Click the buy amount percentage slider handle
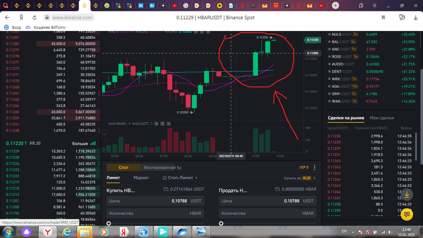 click(109, 223)
